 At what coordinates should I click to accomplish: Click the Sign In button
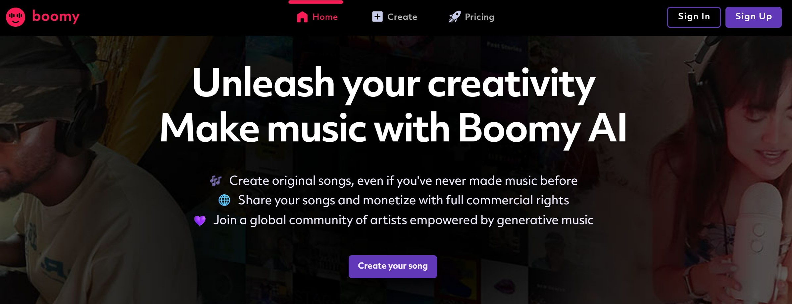pos(693,17)
